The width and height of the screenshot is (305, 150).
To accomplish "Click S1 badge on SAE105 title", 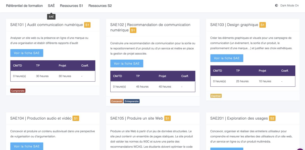I will [167, 118].
